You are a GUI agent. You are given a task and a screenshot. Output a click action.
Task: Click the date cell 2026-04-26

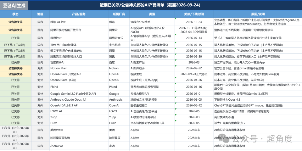click(194, 80)
